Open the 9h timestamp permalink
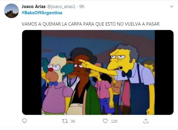178x130 pixels. (x=82, y=7)
